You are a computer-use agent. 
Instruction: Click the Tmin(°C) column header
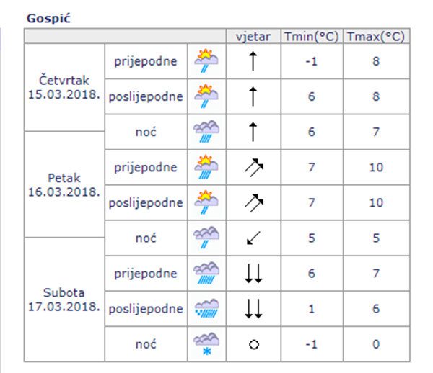coord(312,37)
